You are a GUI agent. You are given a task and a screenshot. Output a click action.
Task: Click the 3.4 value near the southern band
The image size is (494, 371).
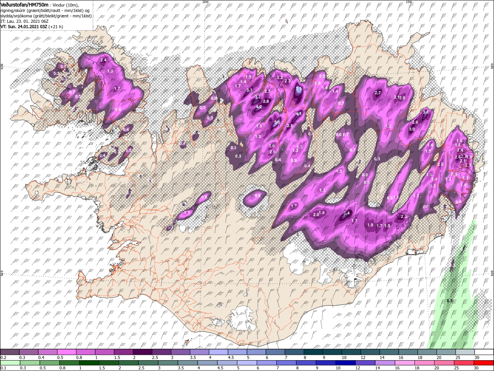pyautogui.click(x=347, y=213)
